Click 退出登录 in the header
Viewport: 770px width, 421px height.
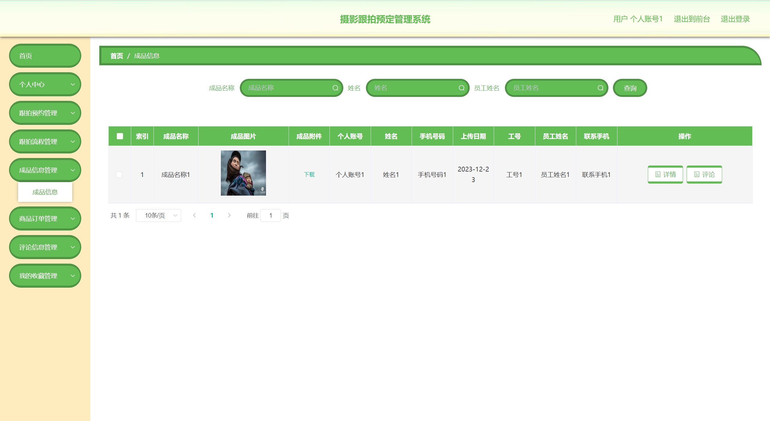735,19
